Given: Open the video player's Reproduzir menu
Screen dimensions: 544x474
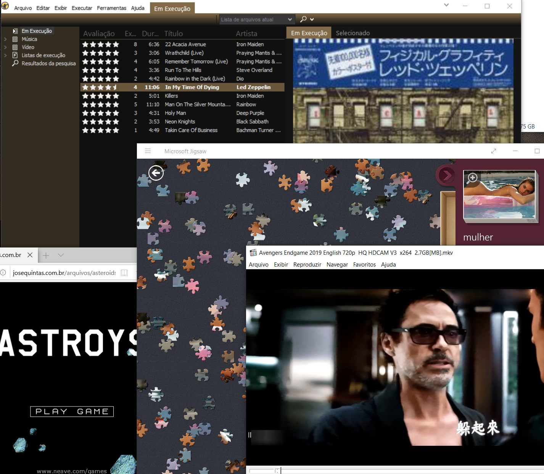Looking at the screenshot, I should click(x=307, y=265).
